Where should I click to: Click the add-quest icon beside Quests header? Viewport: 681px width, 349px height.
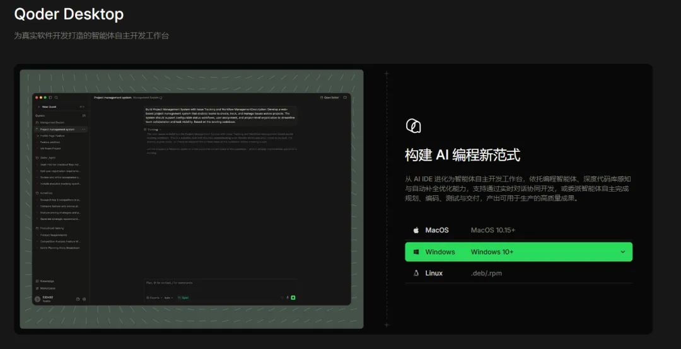84,115
